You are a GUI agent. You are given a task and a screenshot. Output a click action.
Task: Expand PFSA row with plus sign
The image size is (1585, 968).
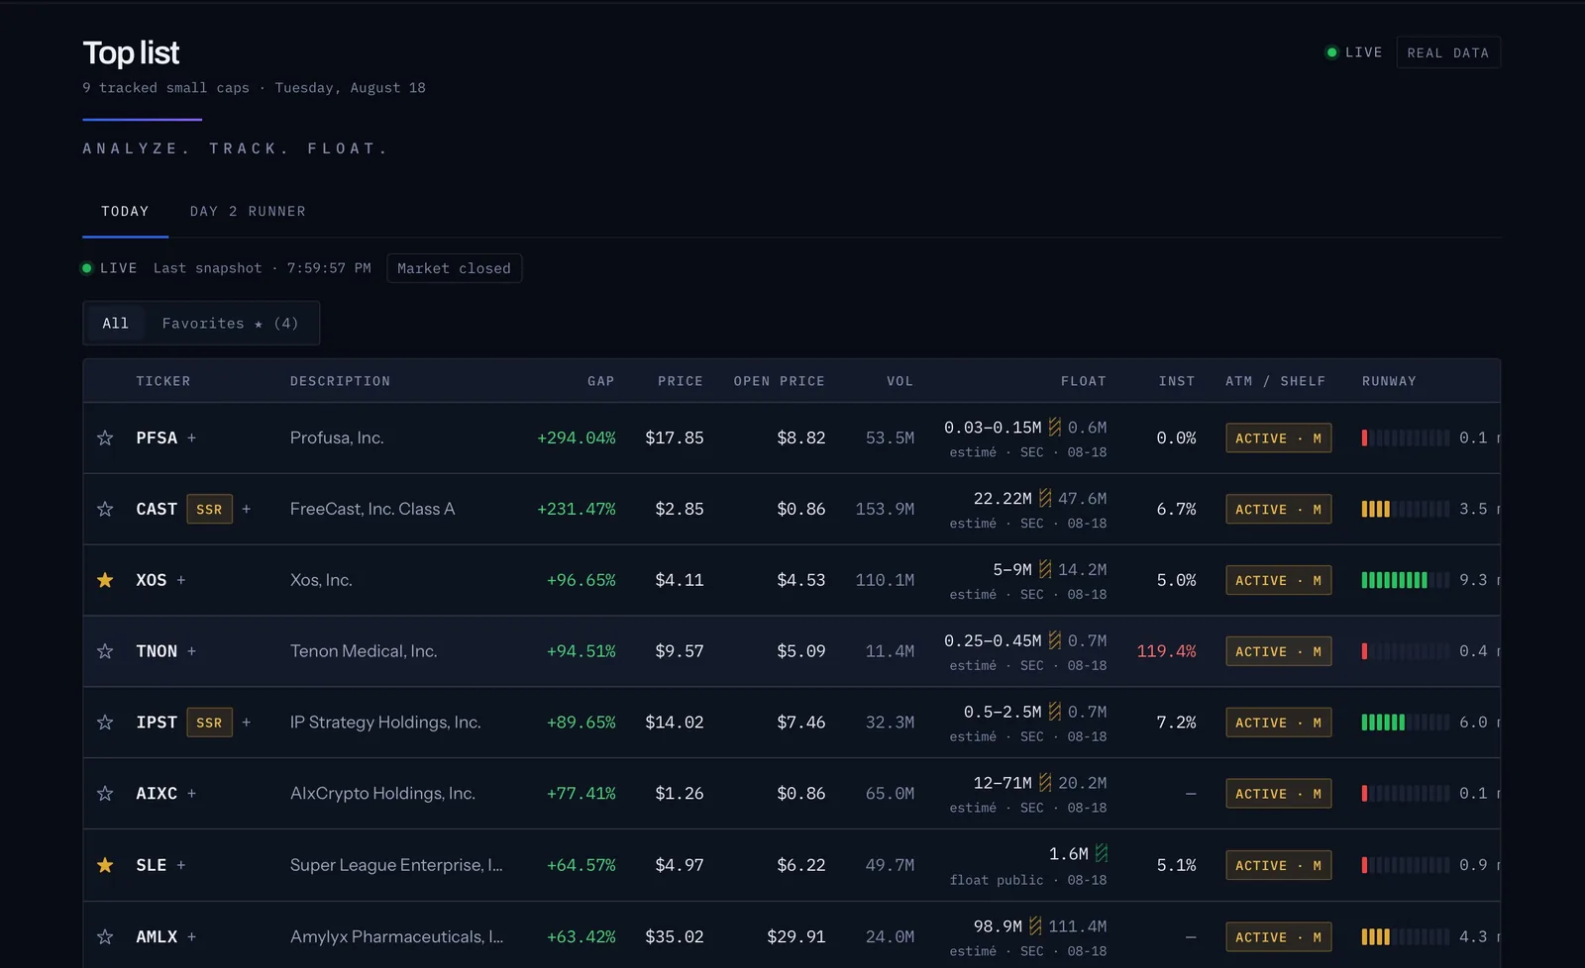192,437
